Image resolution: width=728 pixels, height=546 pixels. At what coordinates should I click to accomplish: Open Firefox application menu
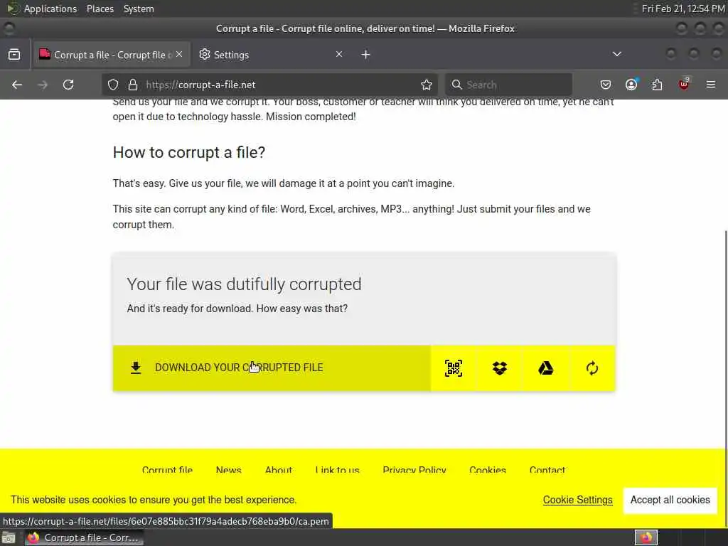pos(711,85)
